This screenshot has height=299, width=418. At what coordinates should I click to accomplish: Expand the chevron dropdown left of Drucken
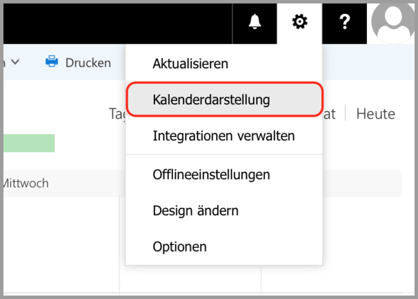click(x=15, y=62)
